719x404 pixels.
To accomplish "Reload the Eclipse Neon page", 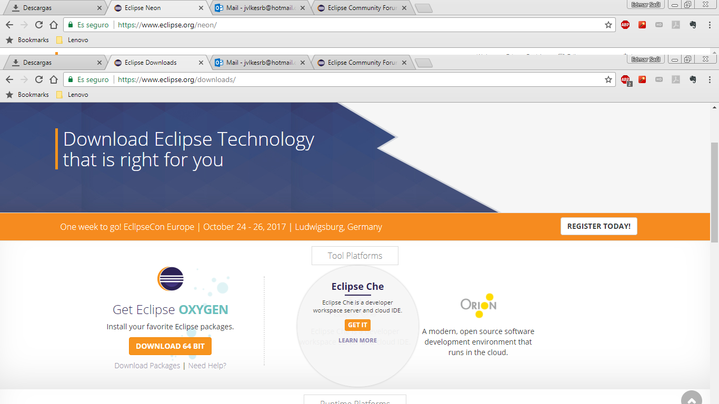I will pos(38,25).
